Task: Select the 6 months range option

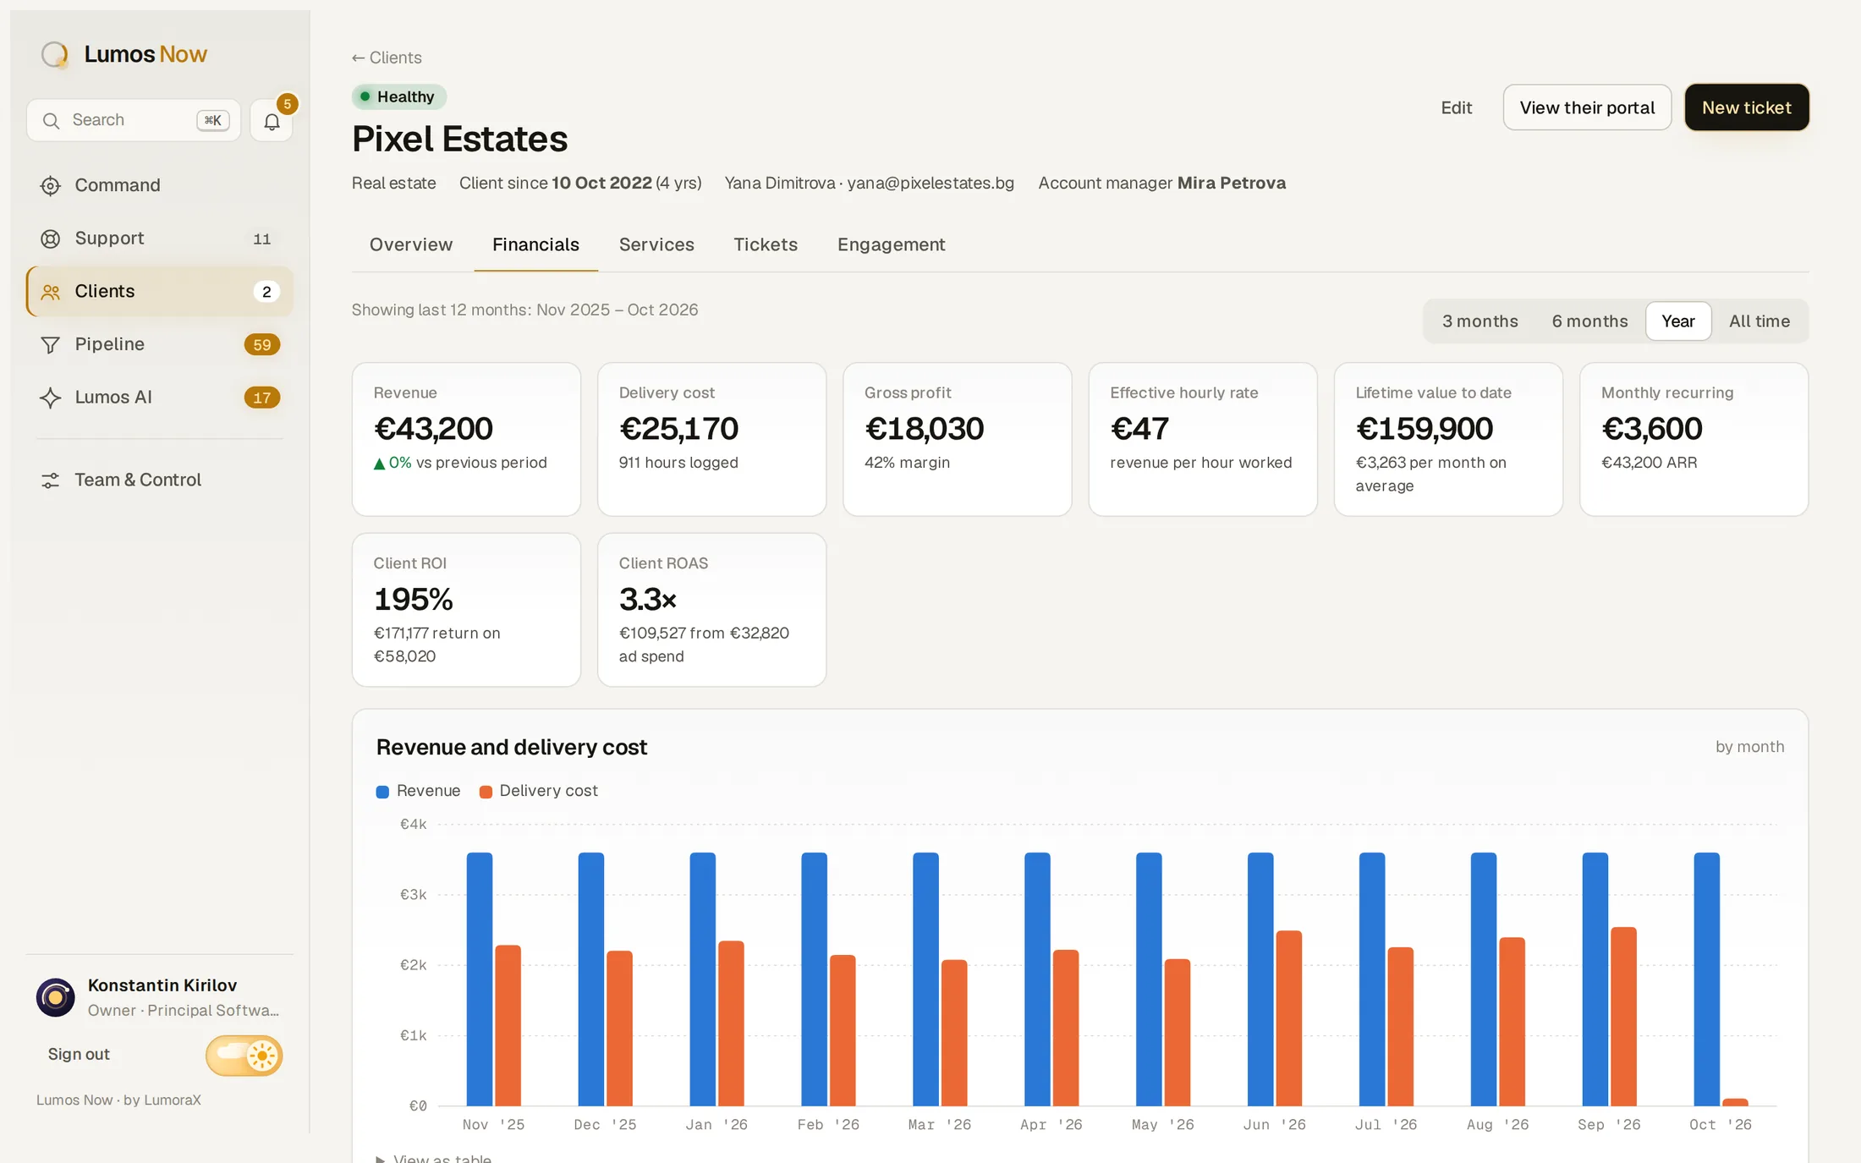Action: tap(1589, 321)
